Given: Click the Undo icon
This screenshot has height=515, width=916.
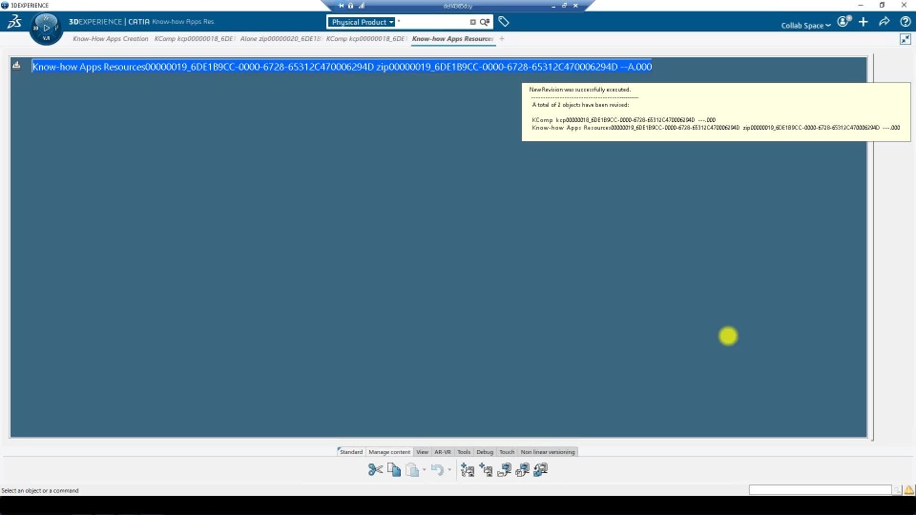Looking at the screenshot, I should point(437,469).
